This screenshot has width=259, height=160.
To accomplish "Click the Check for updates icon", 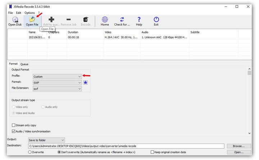I will pos(122,19).
